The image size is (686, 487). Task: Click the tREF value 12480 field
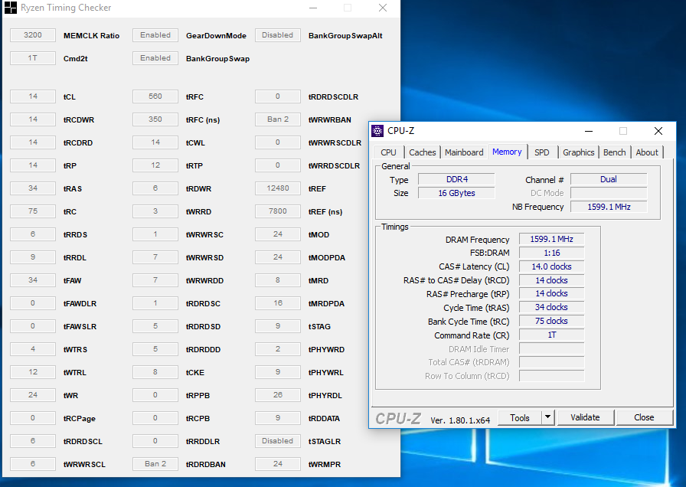(278, 188)
